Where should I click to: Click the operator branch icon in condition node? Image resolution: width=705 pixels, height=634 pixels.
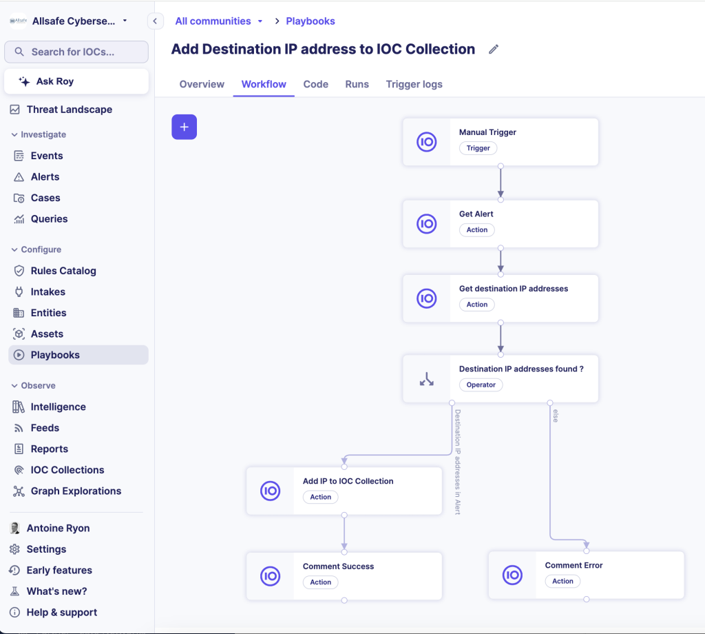(x=426, y=379)
